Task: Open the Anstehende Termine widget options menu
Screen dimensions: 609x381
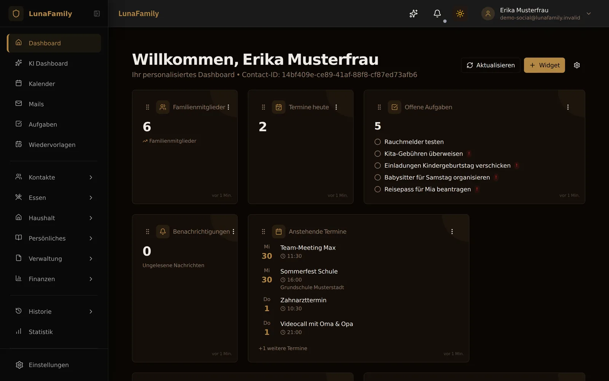Action: pyautogui.click(x=452, y=232)
